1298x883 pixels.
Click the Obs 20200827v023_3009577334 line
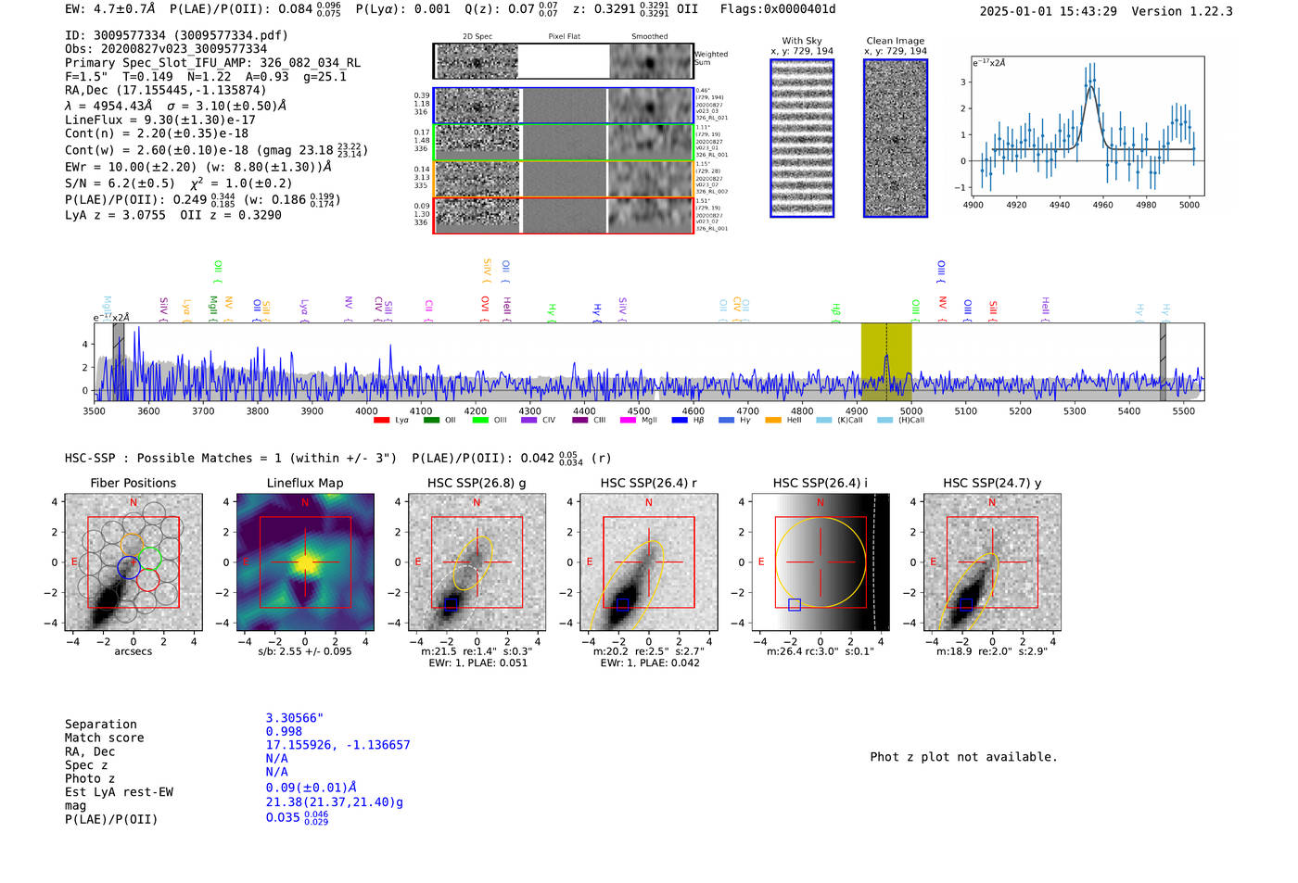pyautogui.click(x=166, y=49)
